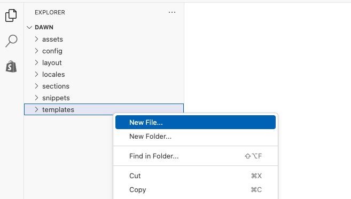Open the Shopify bag icon in activity bar
This screenshot has height=199, width=351.
11,66
